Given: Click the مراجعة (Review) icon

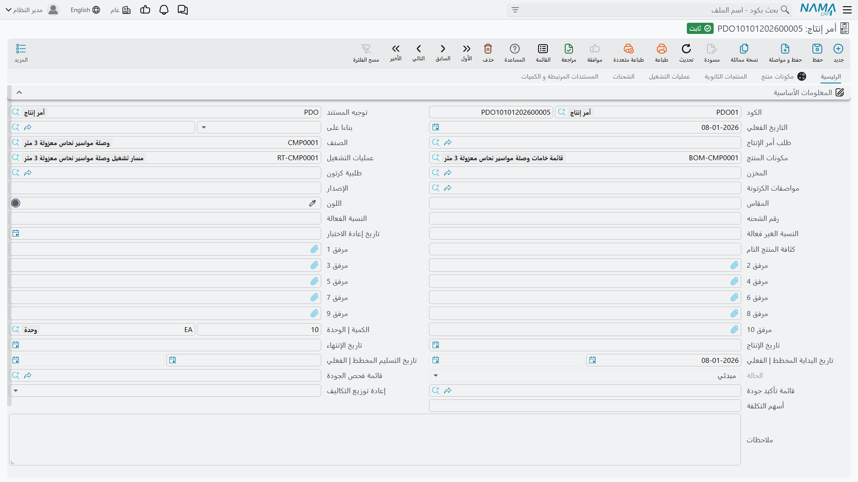Looking at the screenshot, I should pyautogui.click(x=569, y=49).
